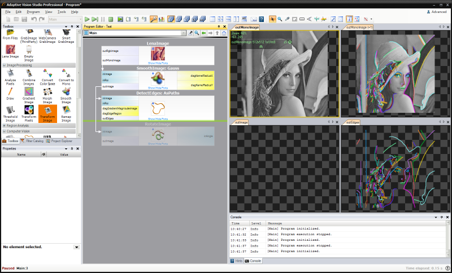
Task: Select the Lena Image toolbox item
Action: (10, 50)
